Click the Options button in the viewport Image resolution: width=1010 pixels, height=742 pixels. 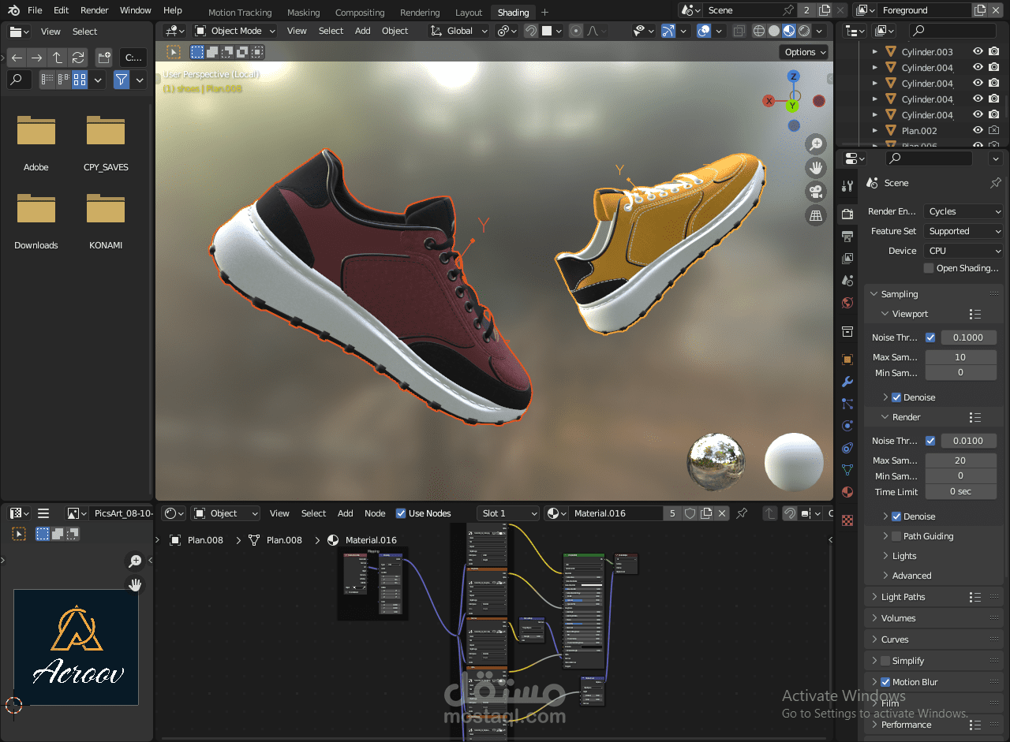point(804,52)
